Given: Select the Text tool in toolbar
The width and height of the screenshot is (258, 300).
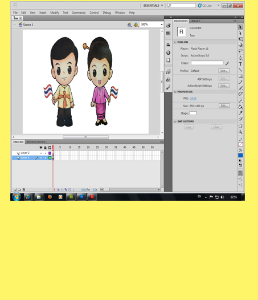Looking at the screenshot, I should click(240, 64).
